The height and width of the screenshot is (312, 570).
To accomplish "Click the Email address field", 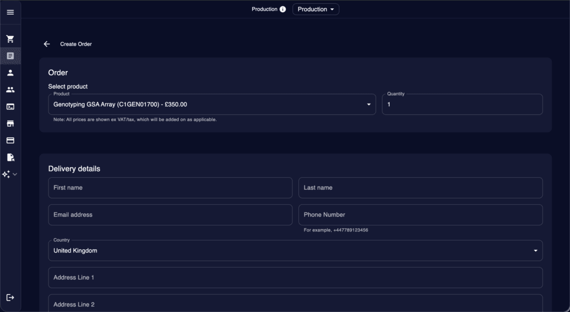I will tap(170, 214).
